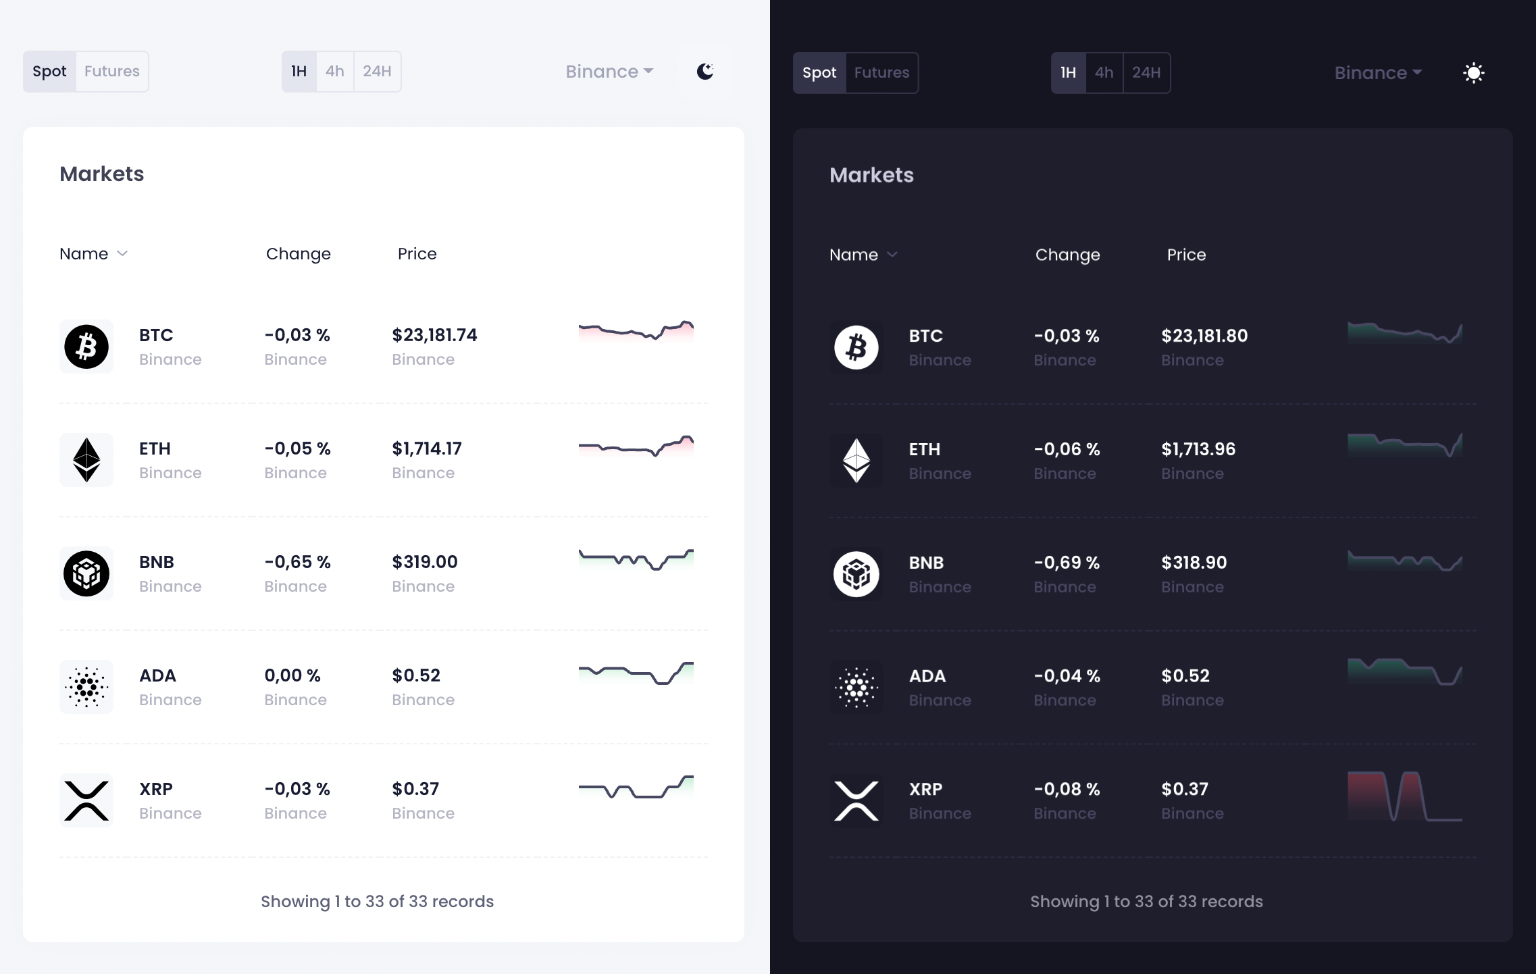Image resolution: width=1536 pixels, height=974 pixels.
Task: Click the BTC coin icon in dark panel
Action: click(856, 347)
